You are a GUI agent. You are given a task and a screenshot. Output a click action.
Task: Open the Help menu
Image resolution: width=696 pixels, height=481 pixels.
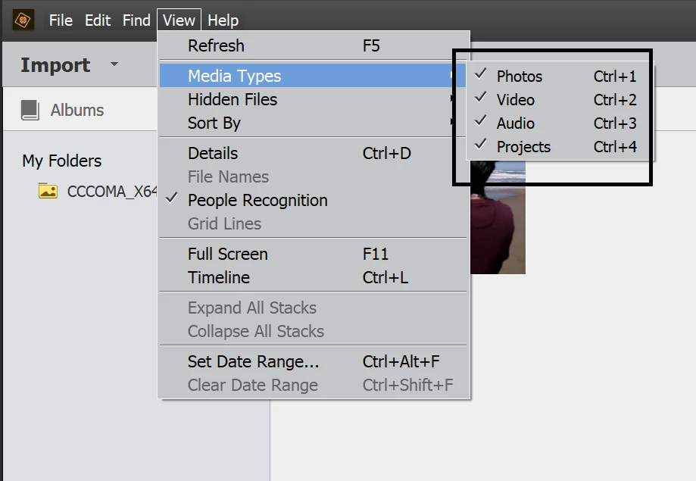point(223,20)
